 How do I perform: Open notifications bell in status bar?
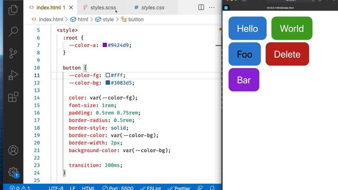[x=212, y=188]
